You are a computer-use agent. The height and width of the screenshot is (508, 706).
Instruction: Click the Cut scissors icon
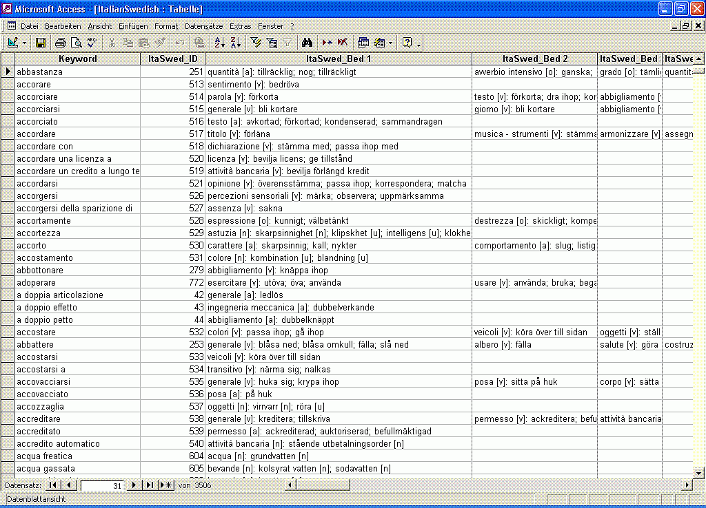click(x=112, y=43)
